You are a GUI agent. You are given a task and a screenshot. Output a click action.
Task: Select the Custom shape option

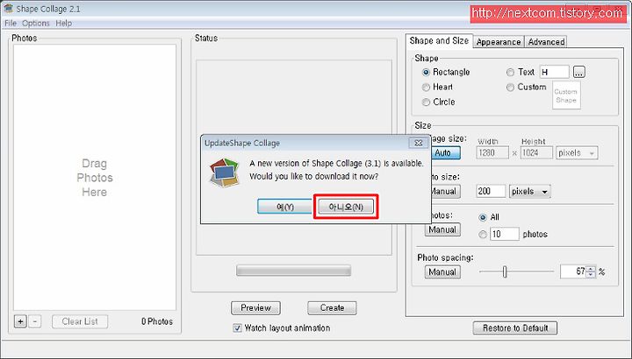click(x=510, y=88)
